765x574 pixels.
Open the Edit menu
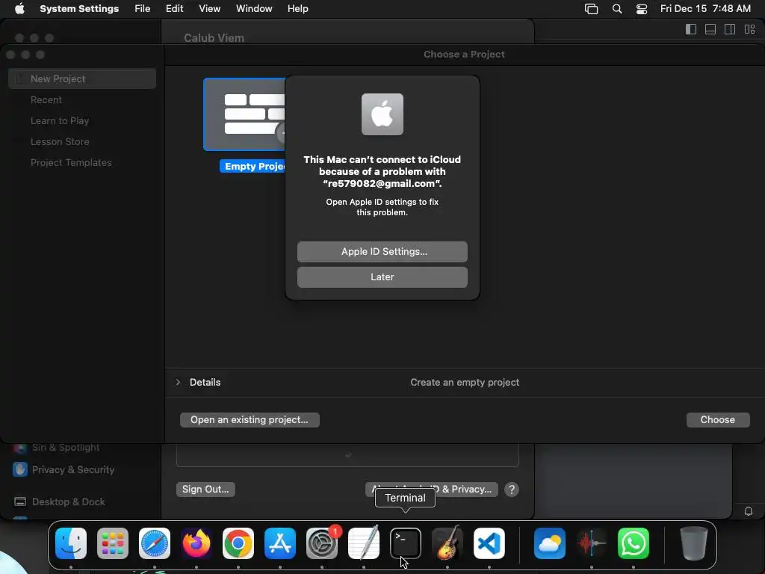pyautogui.click(x=174, y=9)
